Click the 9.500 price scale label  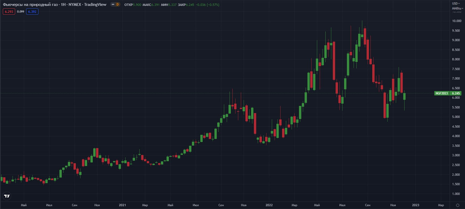pyautogui.click(x=456, y=31)
